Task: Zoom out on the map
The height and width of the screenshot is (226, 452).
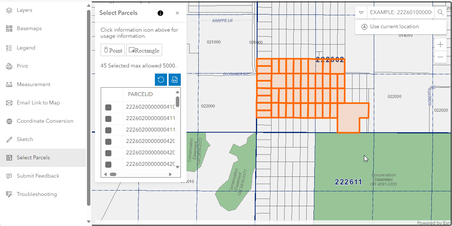Action: click(x=440, y=57)
